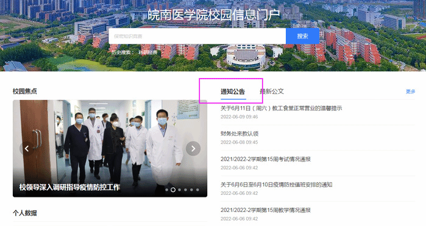Image resolution: width=426 pixels, height=226 pixels.
Task: Open the 更多 link for notices
Action: (x=411, y=92)
